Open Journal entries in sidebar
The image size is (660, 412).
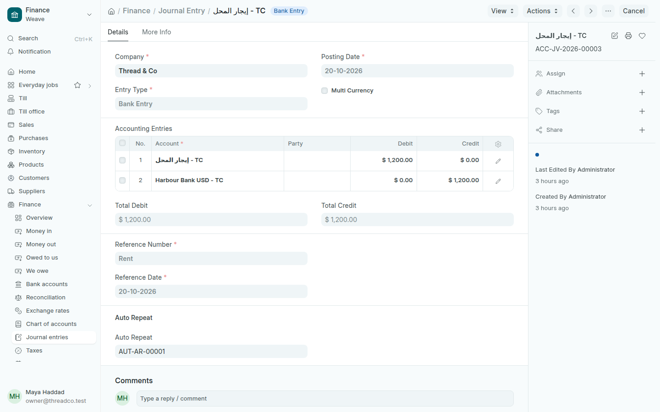pos(54,337)
